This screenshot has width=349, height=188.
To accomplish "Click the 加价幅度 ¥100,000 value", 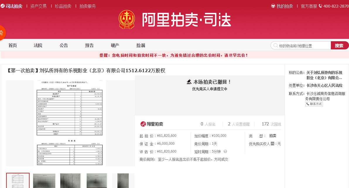I will point(219,136).
